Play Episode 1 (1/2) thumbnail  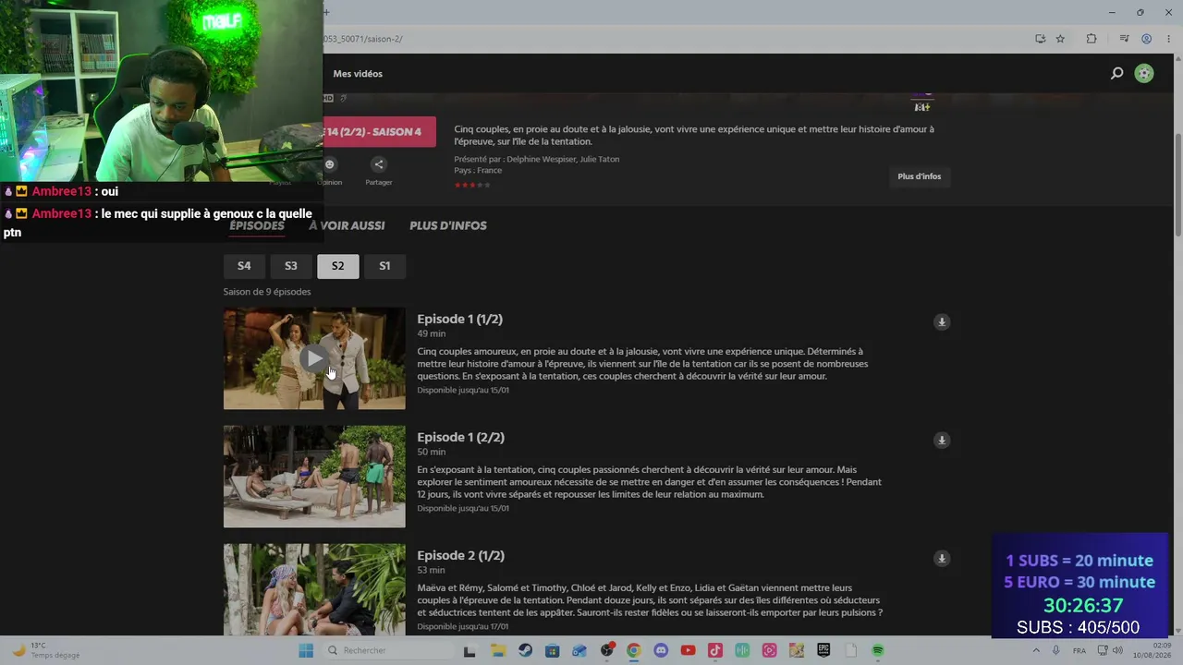tap(314, 358)
